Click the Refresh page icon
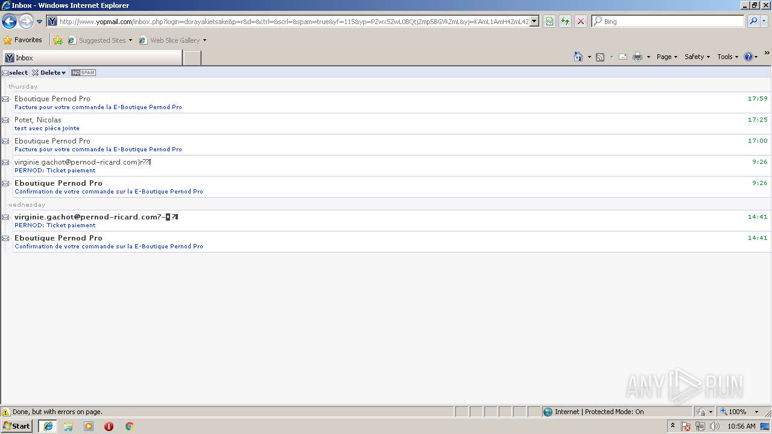 point(565,22)
